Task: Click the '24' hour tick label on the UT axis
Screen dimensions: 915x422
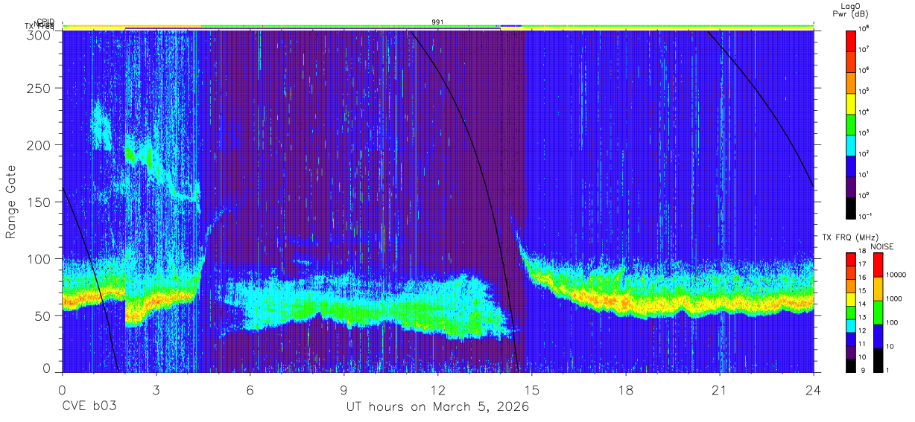Action: tap(814, 390)
